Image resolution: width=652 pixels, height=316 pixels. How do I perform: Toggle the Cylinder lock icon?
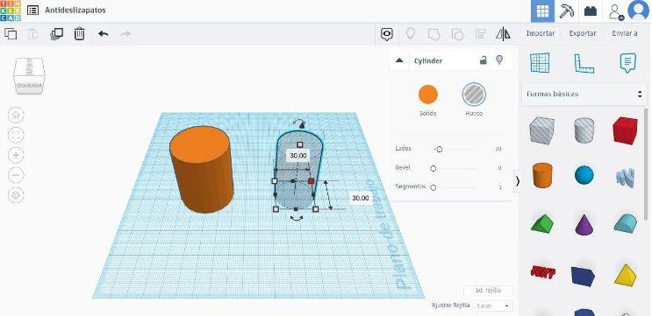point(483,60)
